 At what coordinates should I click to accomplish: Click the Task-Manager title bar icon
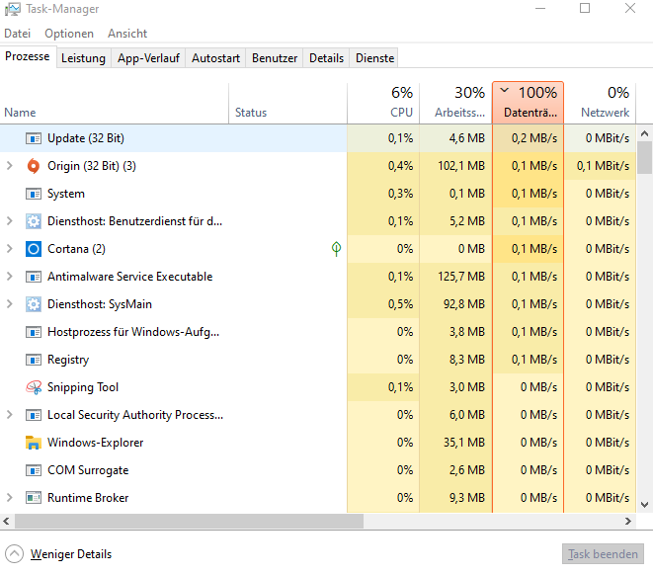coord(13,9)
